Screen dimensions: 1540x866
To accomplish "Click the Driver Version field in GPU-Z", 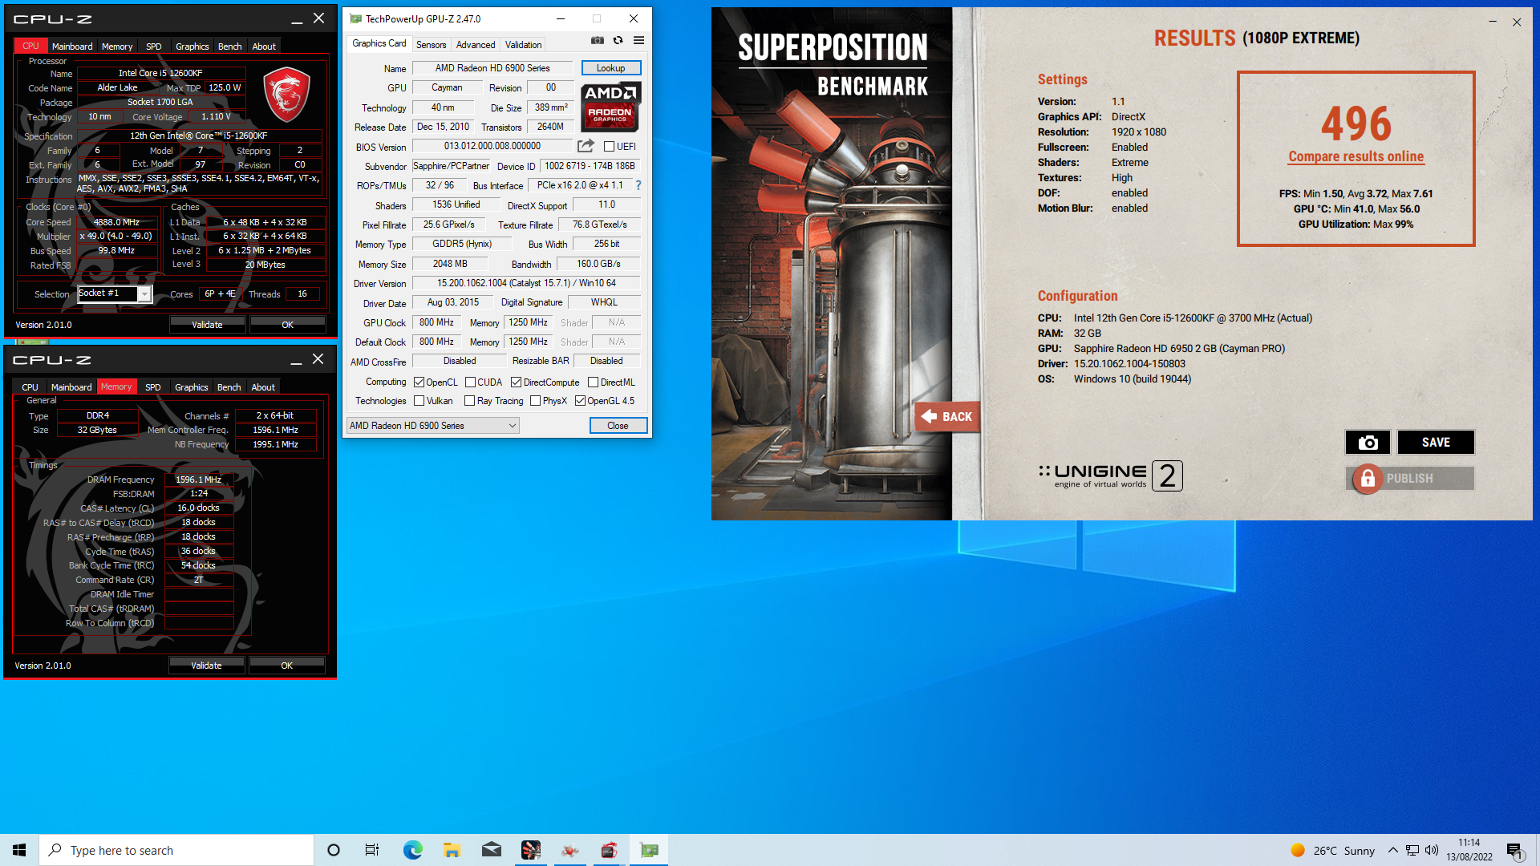I will [x=526, y=283].
